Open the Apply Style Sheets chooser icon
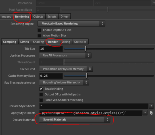This screenshot has width=155, height=135. tap(151, 113)
